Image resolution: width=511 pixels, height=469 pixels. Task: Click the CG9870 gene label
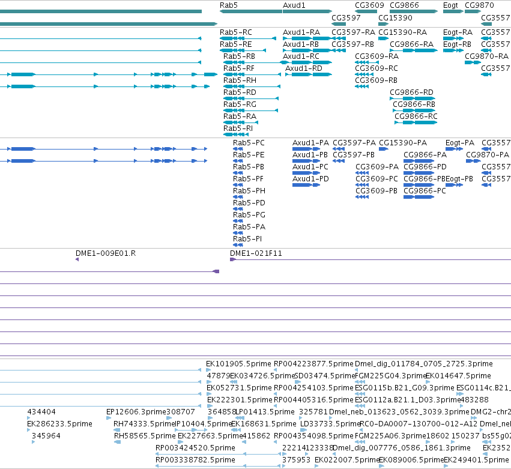(x=479, y=5)
